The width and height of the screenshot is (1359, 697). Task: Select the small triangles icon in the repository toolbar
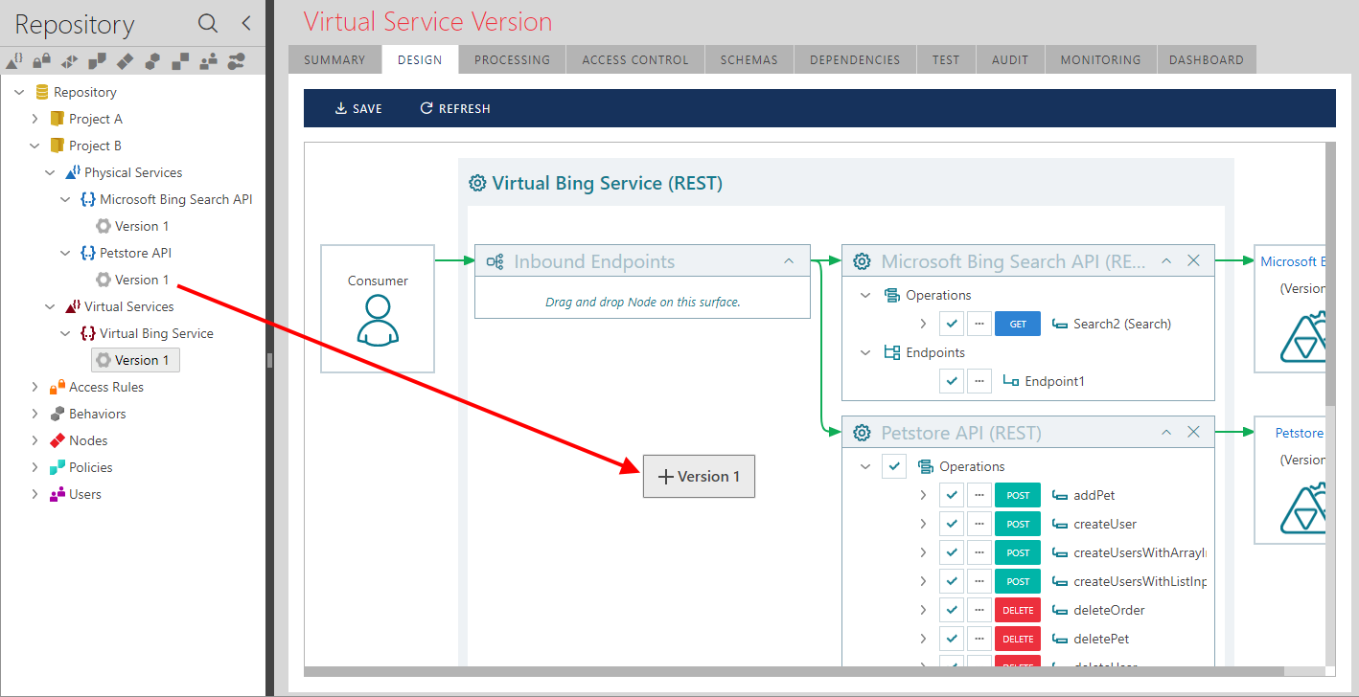tap(69, 61)
